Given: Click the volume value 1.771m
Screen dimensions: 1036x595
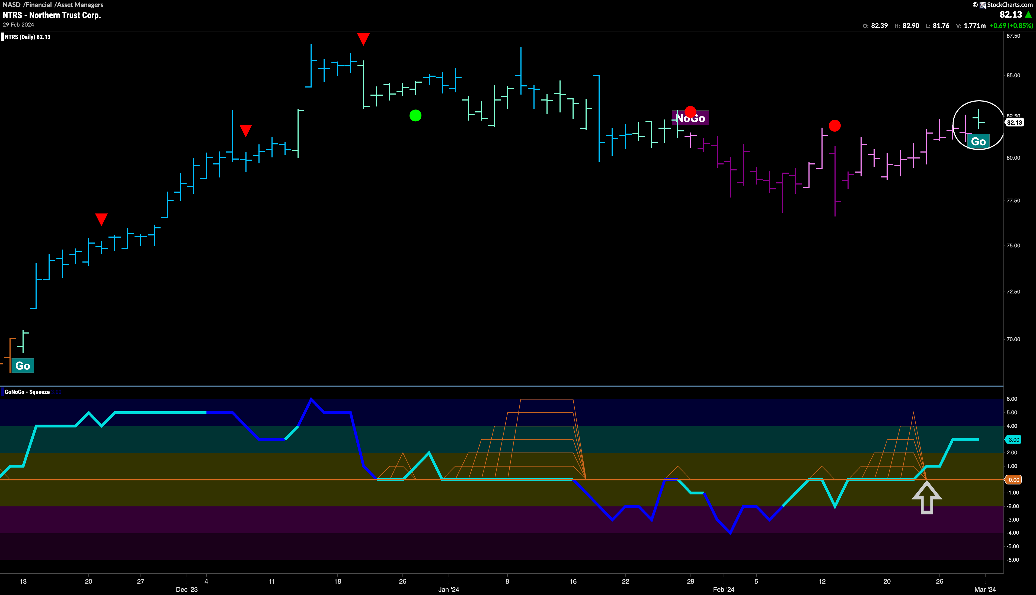Looking at the screenshot, I should click(975, 25).
